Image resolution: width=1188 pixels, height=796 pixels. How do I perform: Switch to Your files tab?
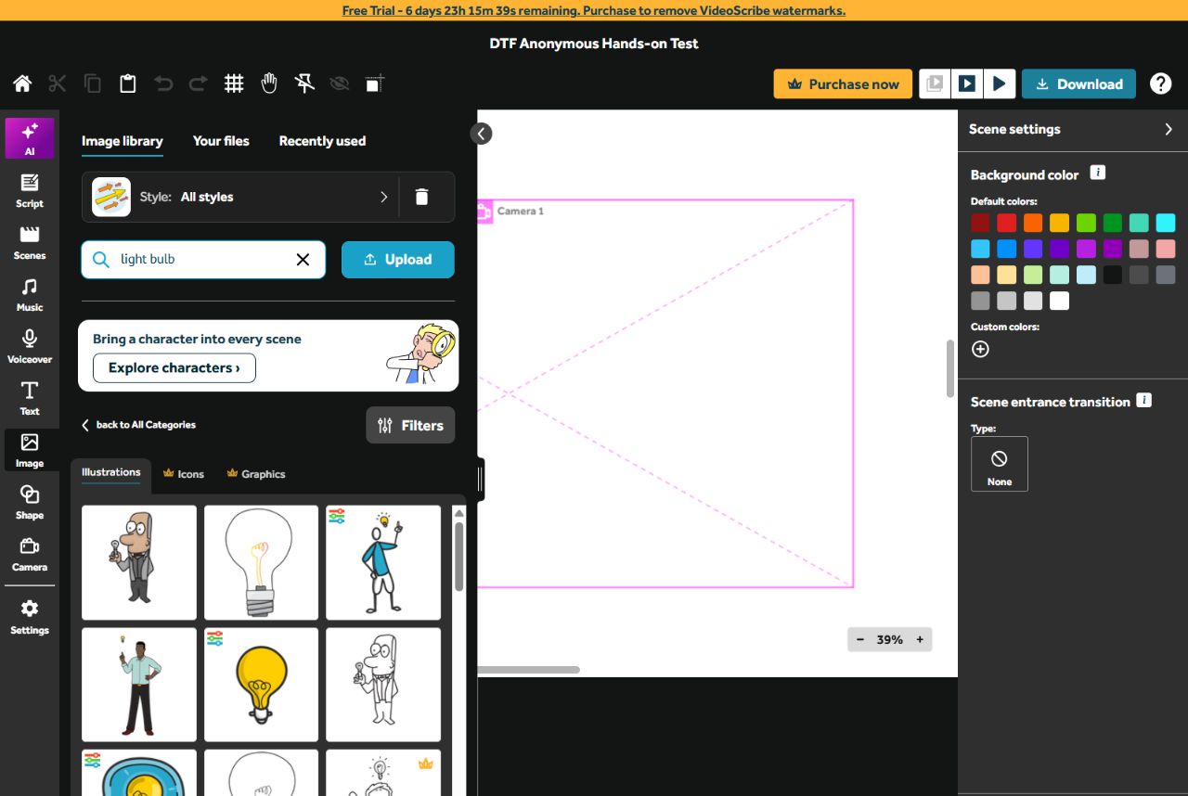tap(221, 141)
